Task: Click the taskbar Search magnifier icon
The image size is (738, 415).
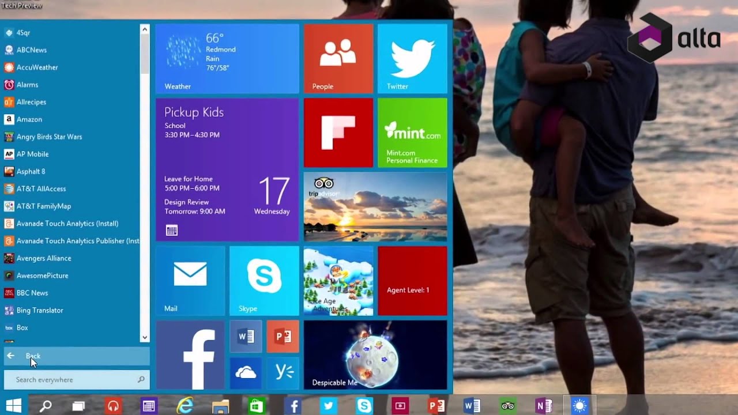Action: (46, 406)
